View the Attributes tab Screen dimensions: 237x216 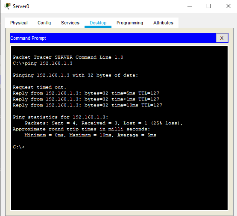[x=163, y=23]
